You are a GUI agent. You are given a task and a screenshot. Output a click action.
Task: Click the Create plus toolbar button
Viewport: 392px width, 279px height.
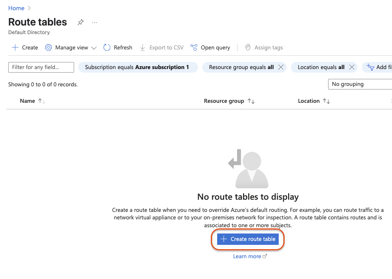pyautogui.click(x=25, y=47)
